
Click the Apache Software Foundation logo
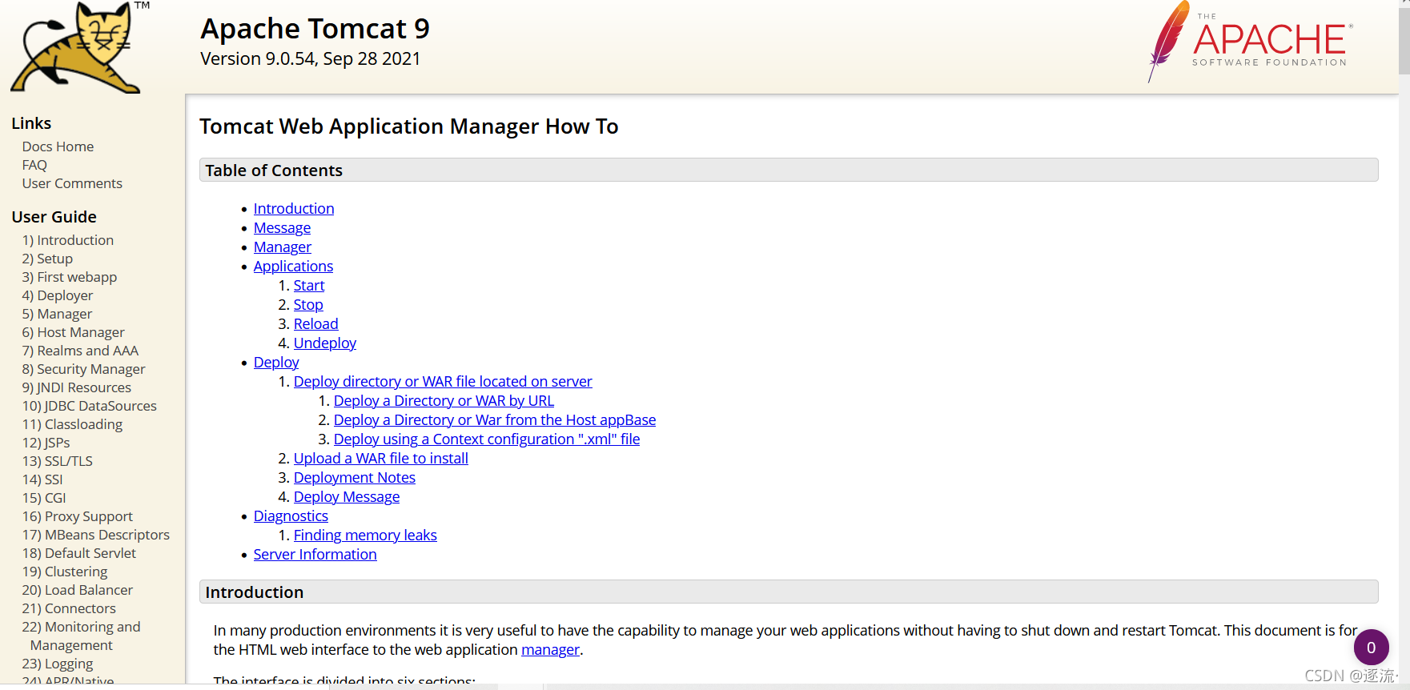tap(1249, 42)
